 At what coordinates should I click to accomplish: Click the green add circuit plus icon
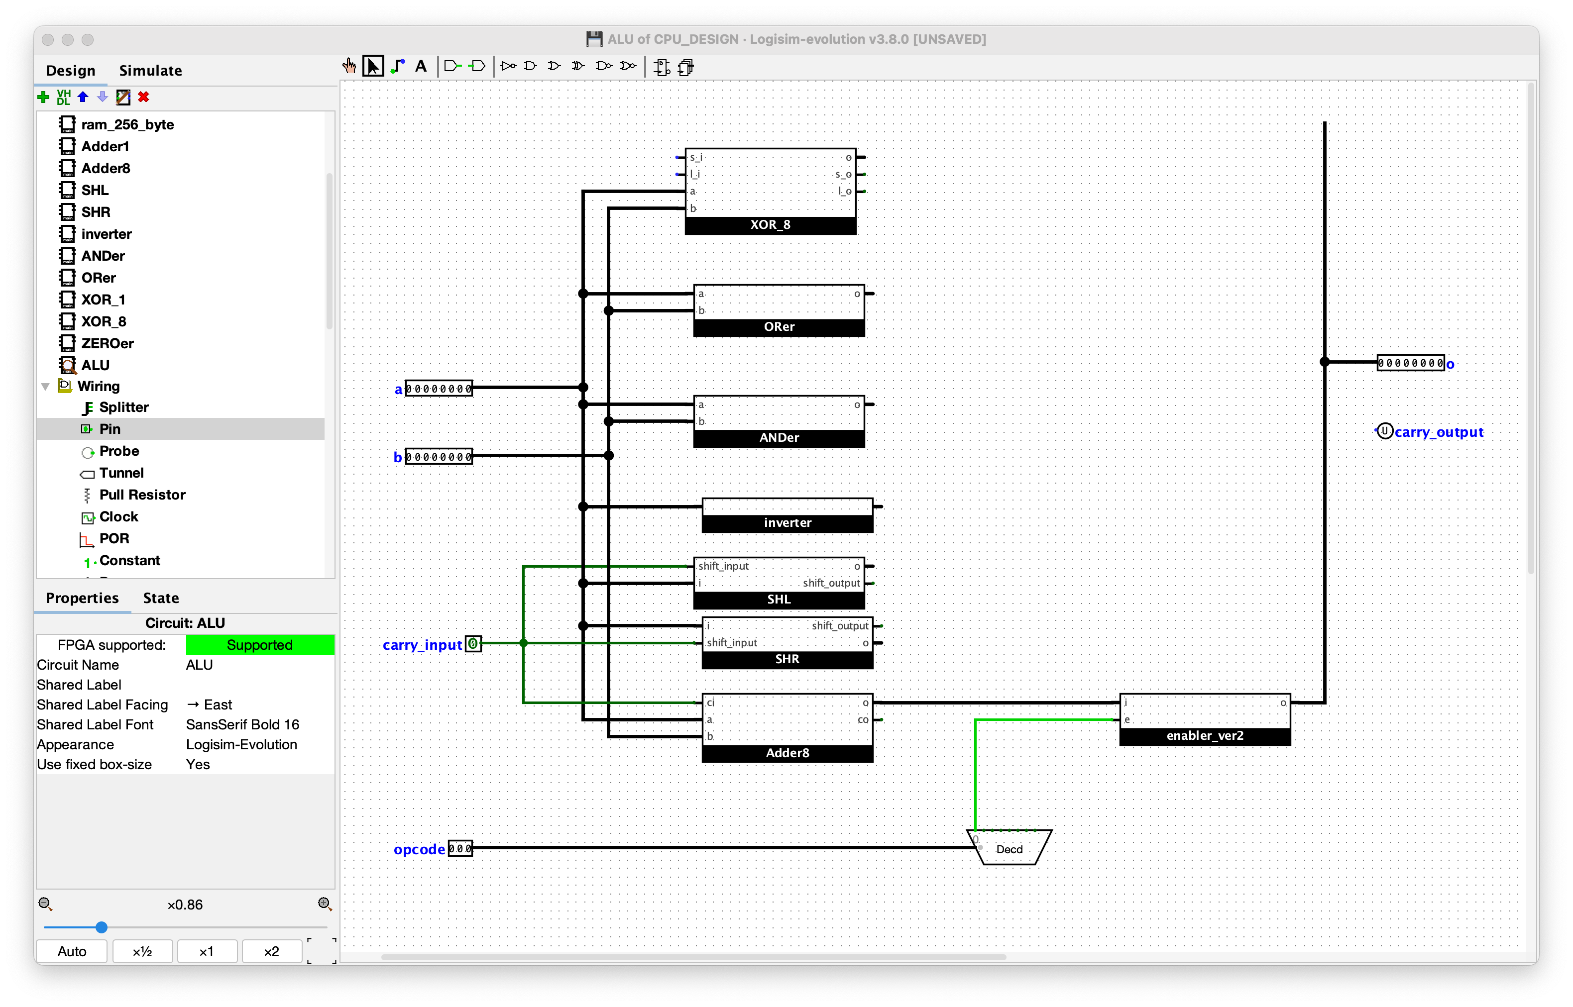43,97
